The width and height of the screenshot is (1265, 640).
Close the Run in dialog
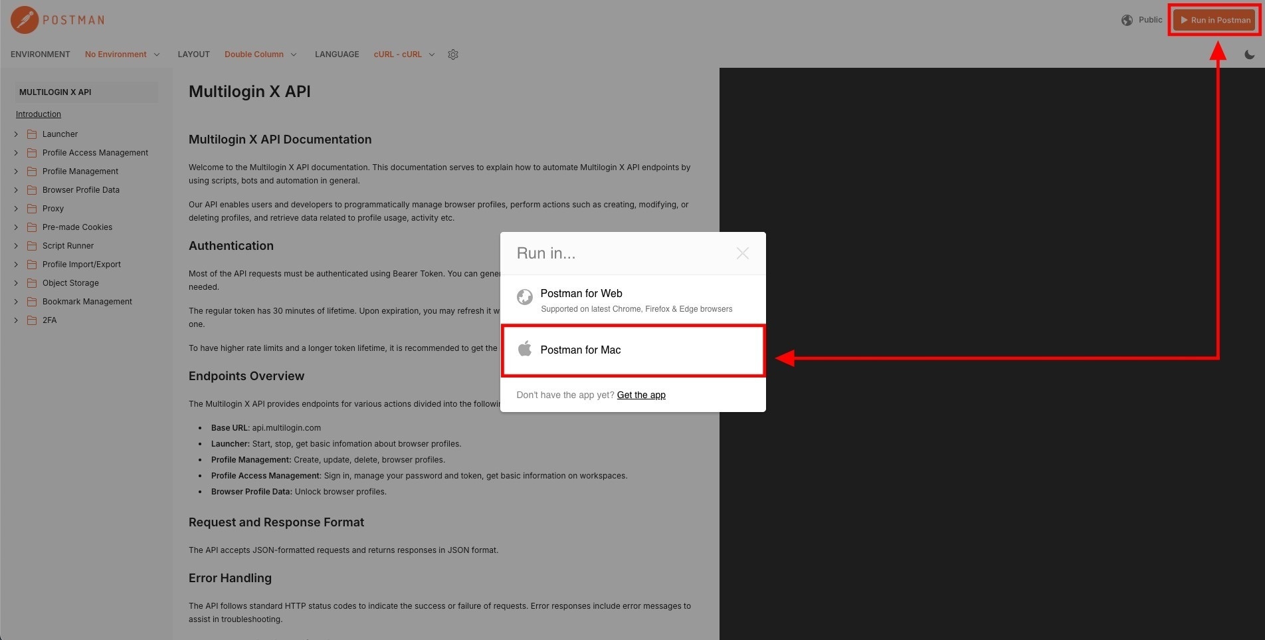click(742, 253)
